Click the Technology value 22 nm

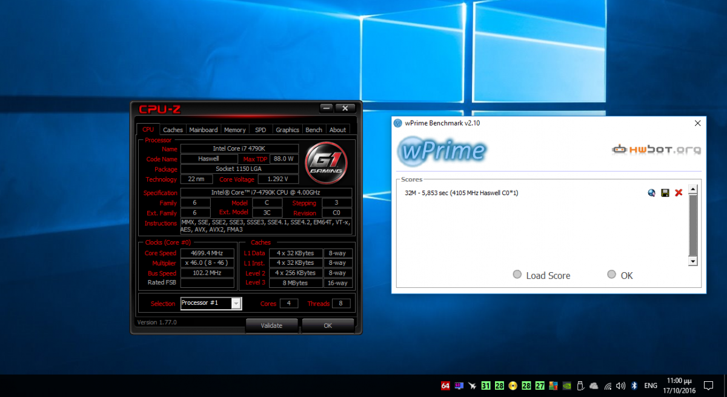point(196,179)
